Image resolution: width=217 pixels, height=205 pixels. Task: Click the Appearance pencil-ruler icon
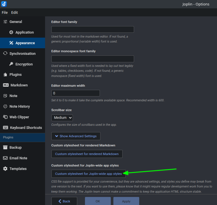[x=11, y=43]
